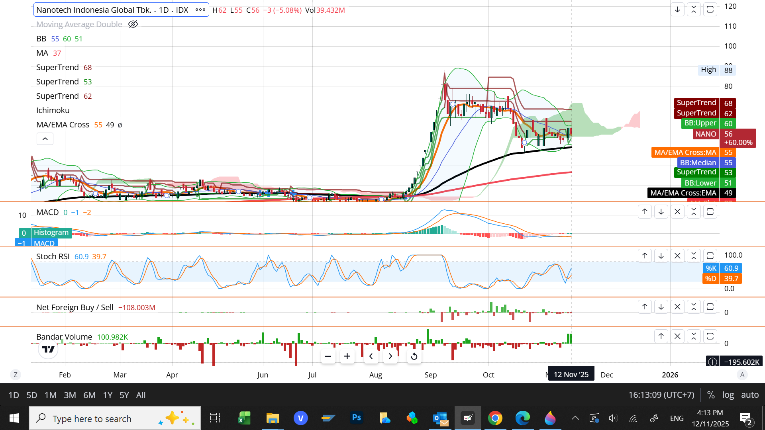
Task: Toggle percent scale mode
Action: pos(710,395)
